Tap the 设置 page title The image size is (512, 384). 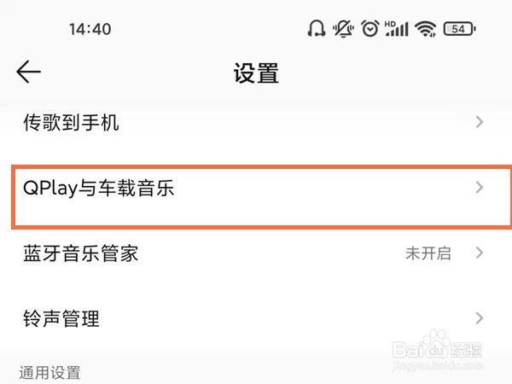(256, 73)
